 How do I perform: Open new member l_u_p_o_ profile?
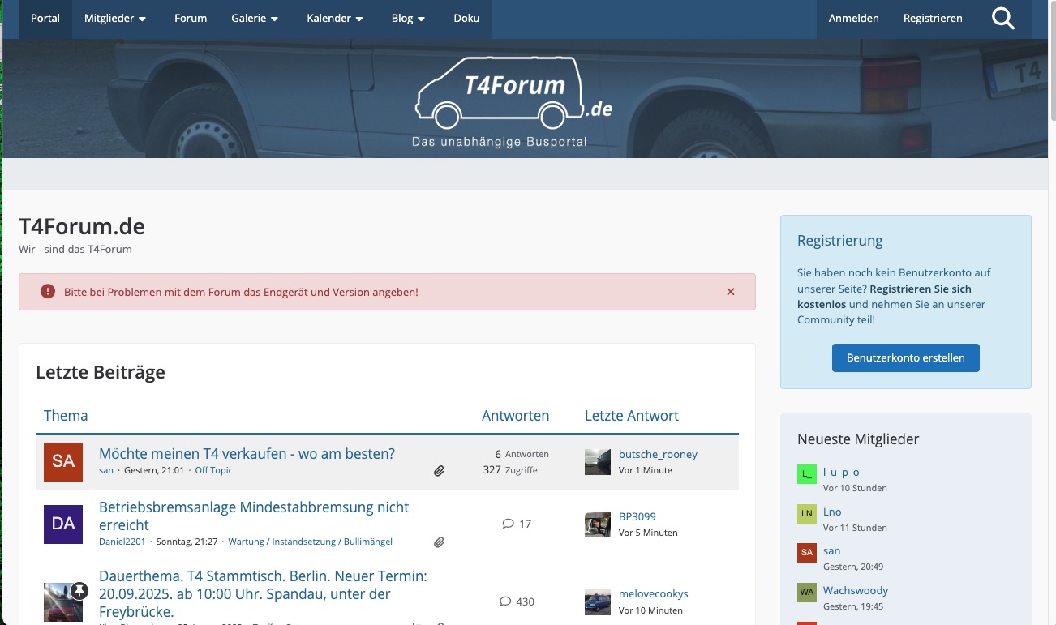tap(844, 472)
